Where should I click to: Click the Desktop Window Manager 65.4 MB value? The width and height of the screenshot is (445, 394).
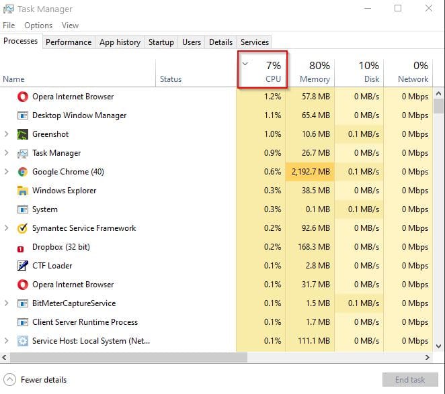click(x=315, y=115)
